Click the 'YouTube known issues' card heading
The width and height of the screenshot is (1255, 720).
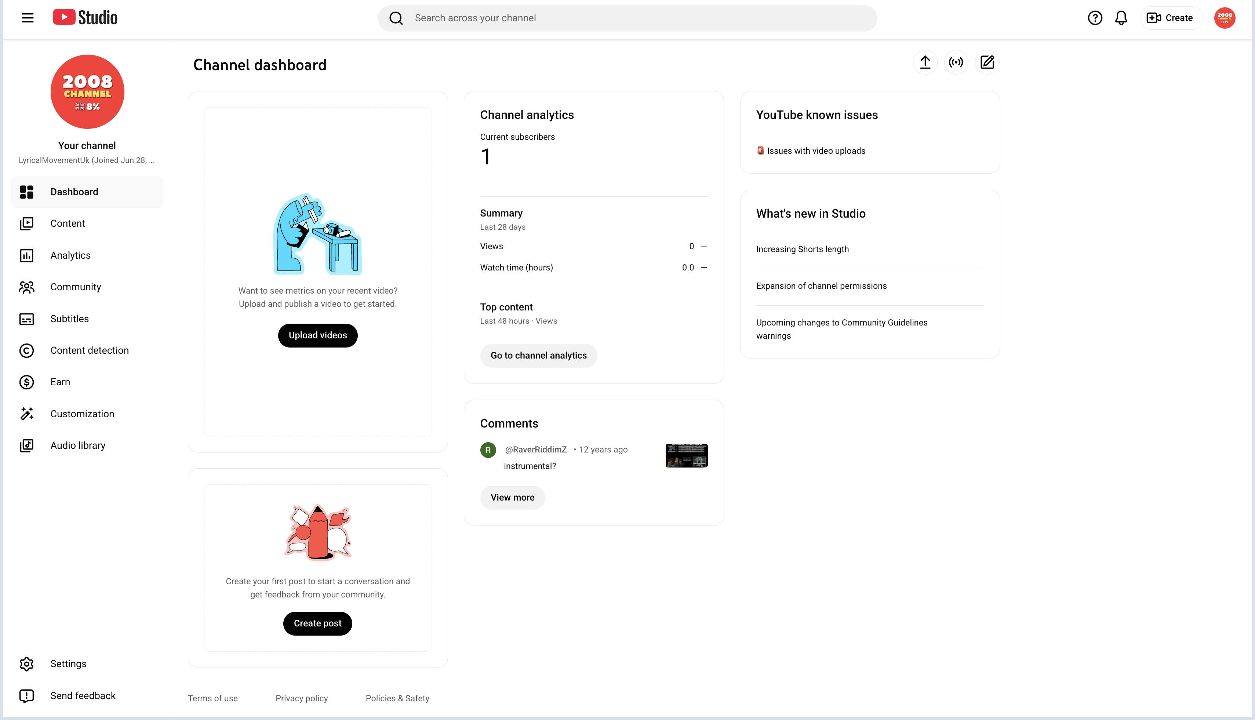pos(817,115)
